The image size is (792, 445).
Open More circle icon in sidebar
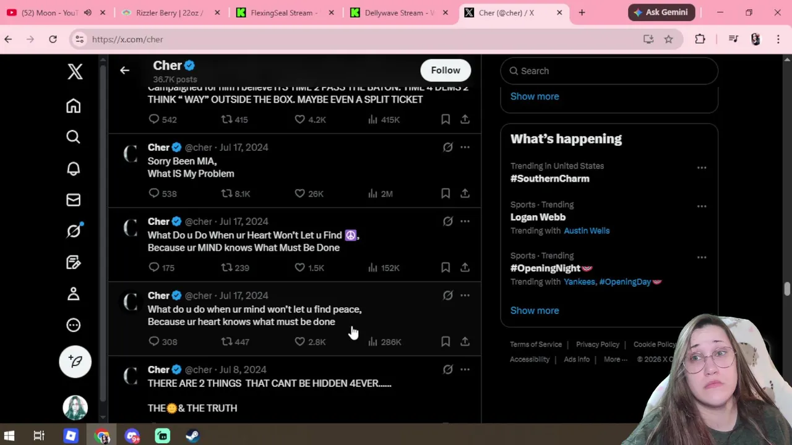click(x=74, y=325)
